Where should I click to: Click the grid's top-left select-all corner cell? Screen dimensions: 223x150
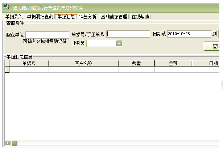click(7, 63)
